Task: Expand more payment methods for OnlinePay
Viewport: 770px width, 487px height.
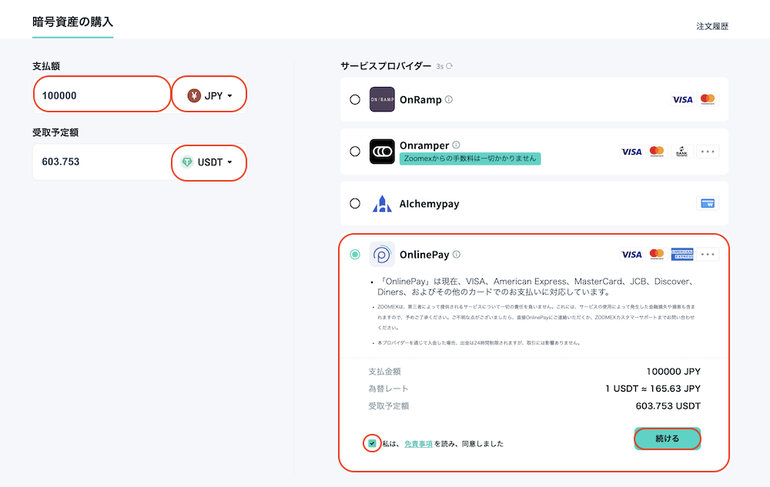Action: (x=708, y=255)
